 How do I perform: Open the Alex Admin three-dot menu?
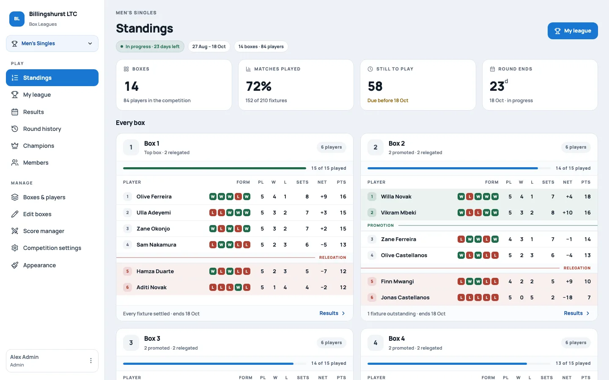tap(91, 361)
